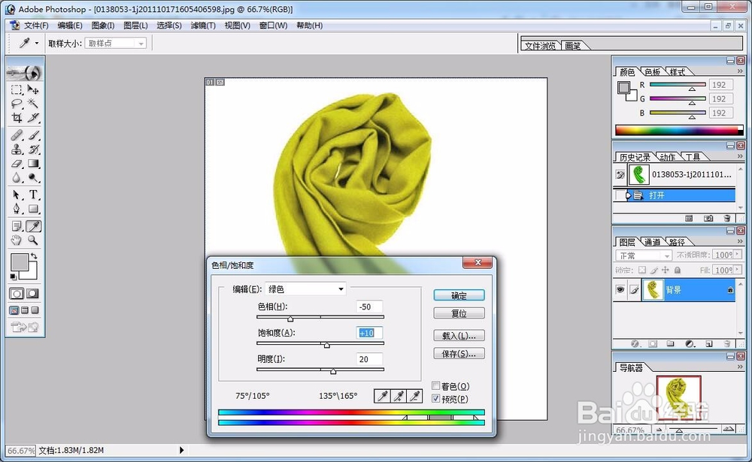Select the Hand tool
Screen dimensions: 752x462
[x=17, y=240]
